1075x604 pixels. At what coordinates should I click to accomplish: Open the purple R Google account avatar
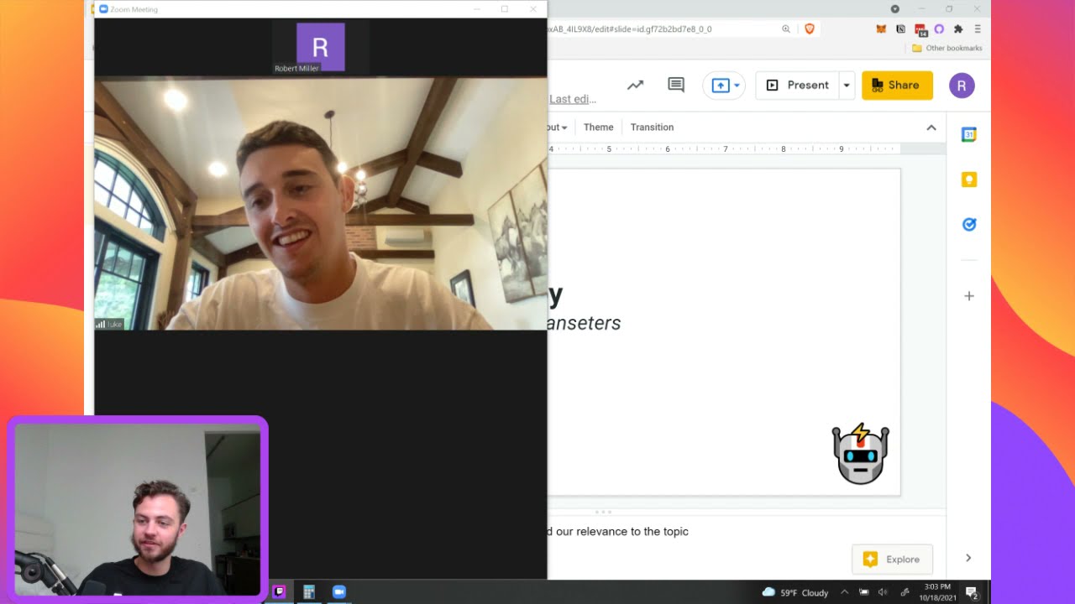point(962,86)
